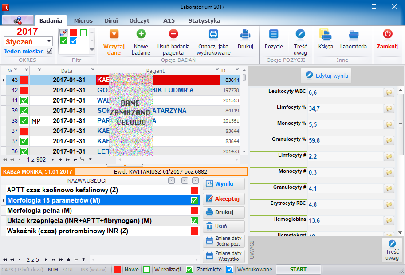
Task: Click the Wczytaj dane icon
Action: tap(114, 34)
